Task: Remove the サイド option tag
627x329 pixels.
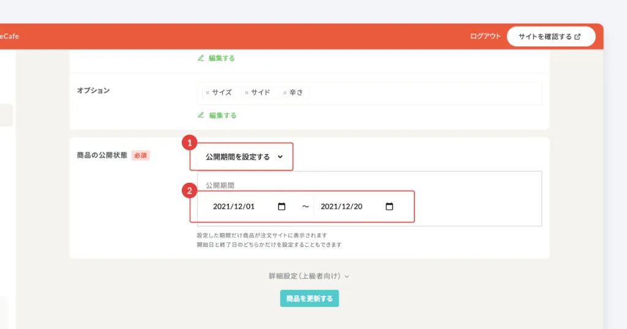Action: click(247, 93)
